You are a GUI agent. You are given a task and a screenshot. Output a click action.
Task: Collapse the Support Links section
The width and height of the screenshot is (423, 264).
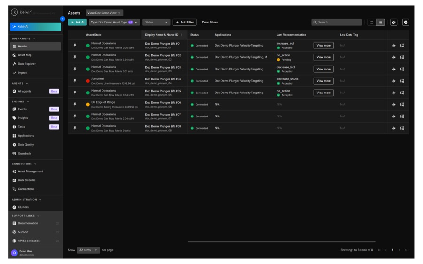[x=39, y=216]
